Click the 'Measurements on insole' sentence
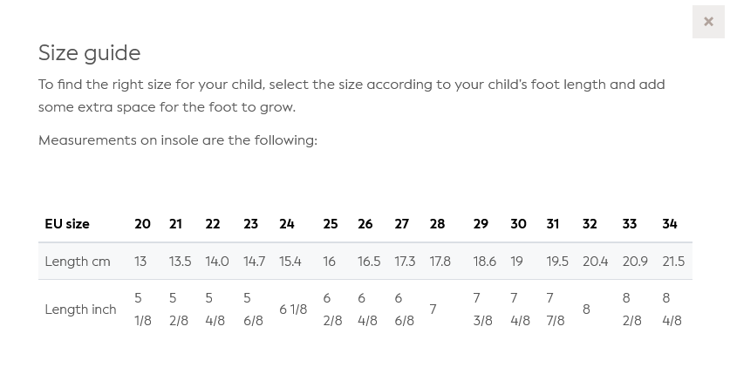Image resolution: width=730 pixels, height=381 pixels. (x=177, y=140)
